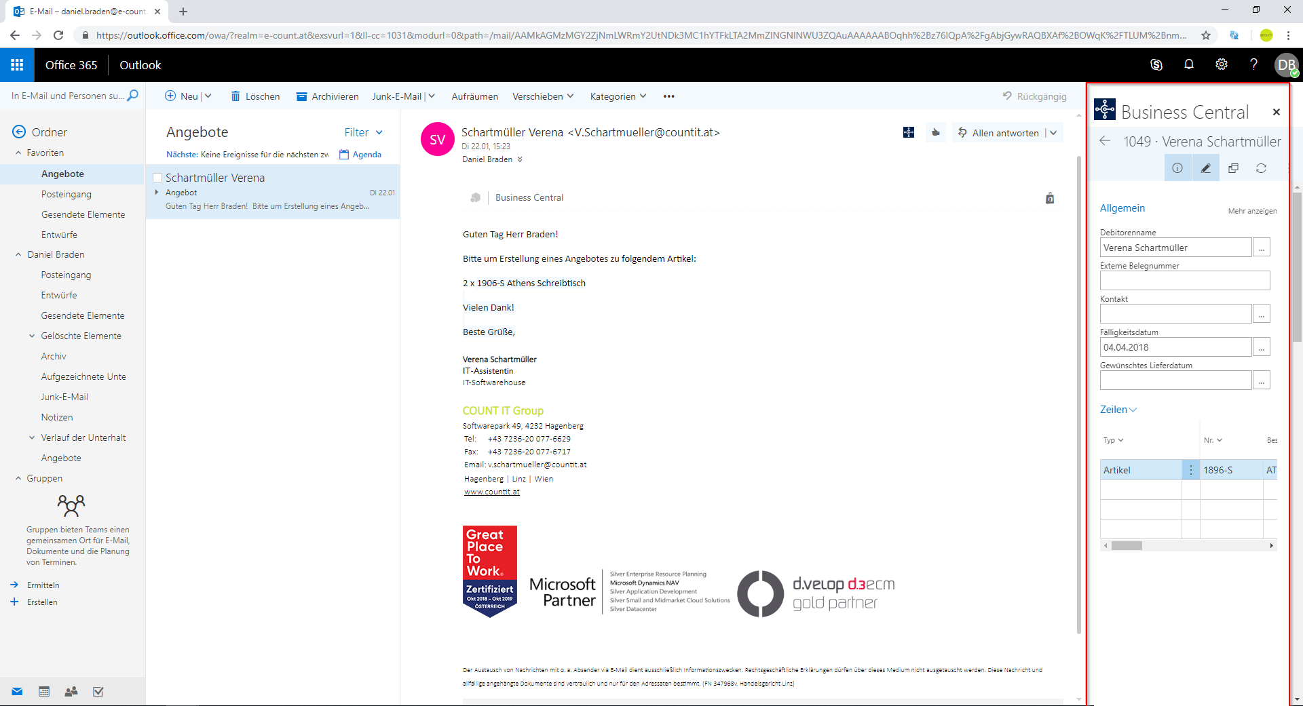The image size is (1303, 706).
Task: Refresh the Business Central record
Action: coord(1261,168)
